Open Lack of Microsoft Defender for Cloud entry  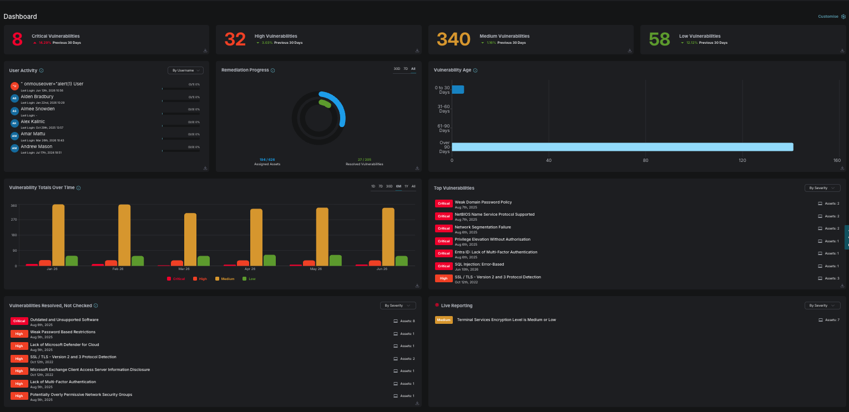tap(64, 345)
